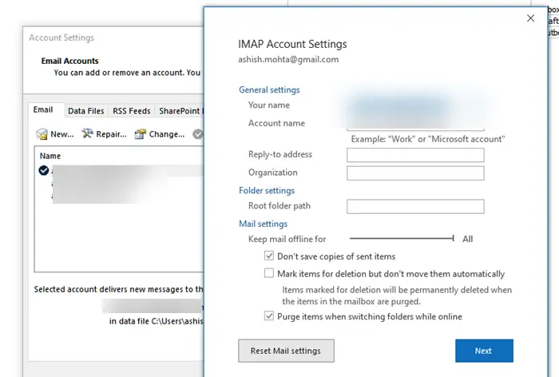Adjust the Keep mail offline for slider
Screen dimensions: 559x377
402,238
